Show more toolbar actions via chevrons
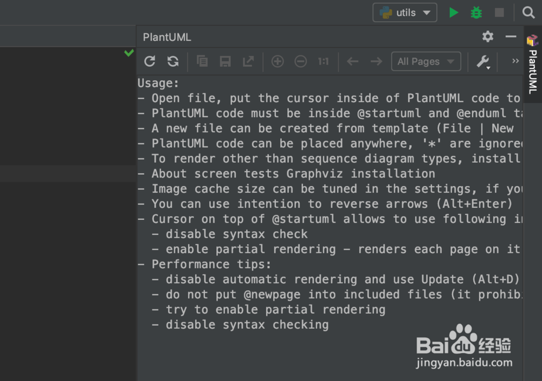 [515, 61]
